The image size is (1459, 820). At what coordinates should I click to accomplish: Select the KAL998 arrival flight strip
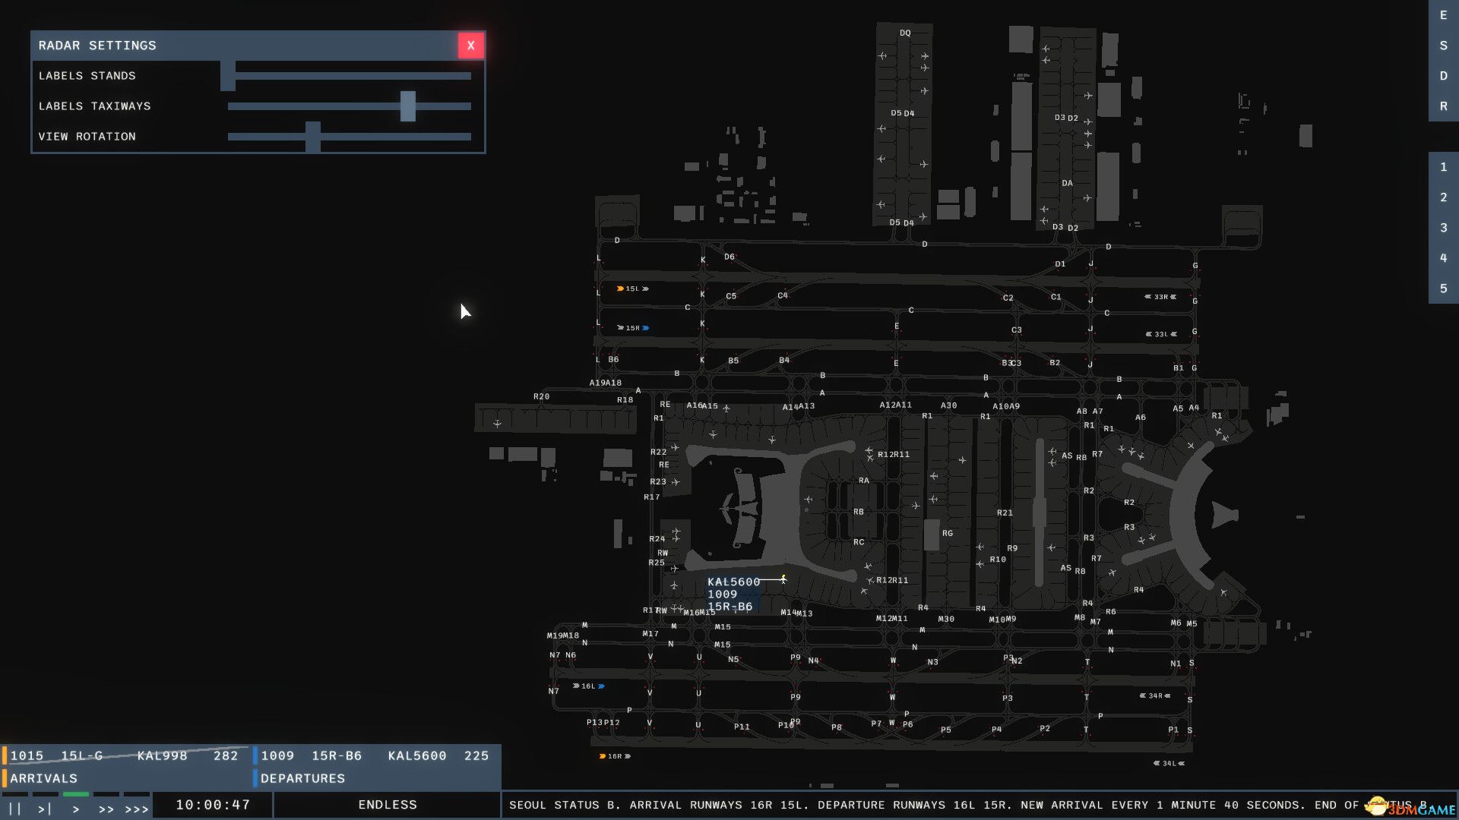[125, 755]
